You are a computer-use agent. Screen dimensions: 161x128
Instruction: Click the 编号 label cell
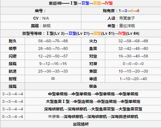pos(41,11)
